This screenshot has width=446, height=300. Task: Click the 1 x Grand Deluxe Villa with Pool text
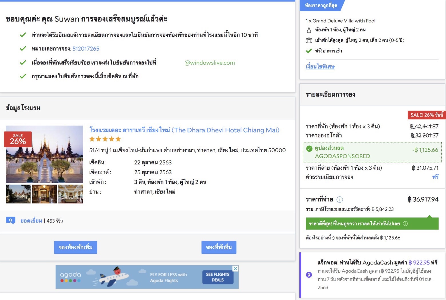340,21
